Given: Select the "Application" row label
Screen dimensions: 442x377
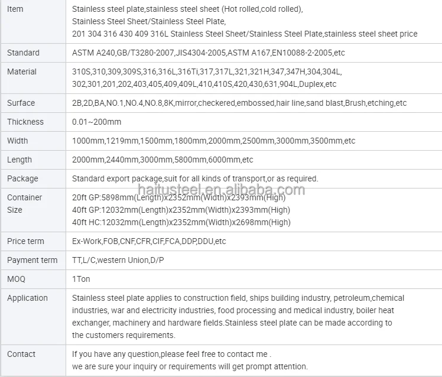Looking at the screenshot, I should (x=27, y=298).
